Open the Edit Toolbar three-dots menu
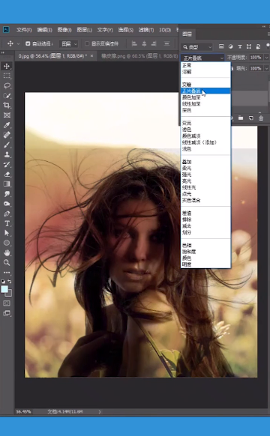This screenshot has width=270, height=436. click(x=7, y=273)
